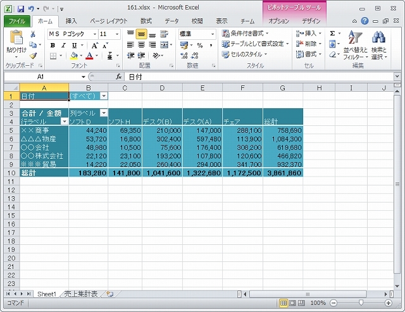
Task: Toggle italic formatting with the I button
Action: click(x=64, y=45)
